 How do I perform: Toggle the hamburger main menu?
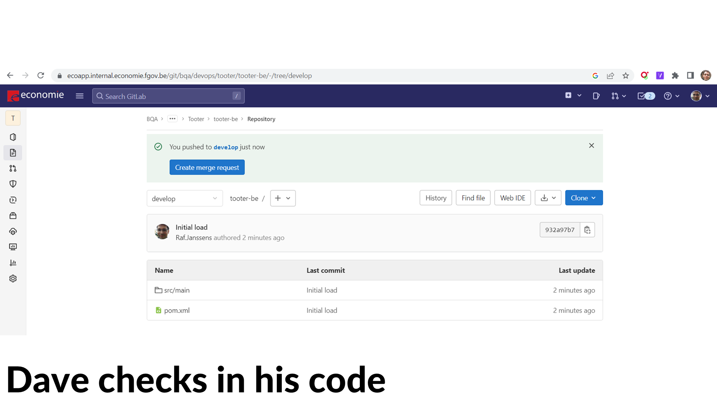click(x=80, y=96)
